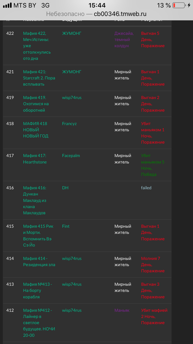
Task: Open Мафия 415 Рик и Морти link
Action: point(38,236)
